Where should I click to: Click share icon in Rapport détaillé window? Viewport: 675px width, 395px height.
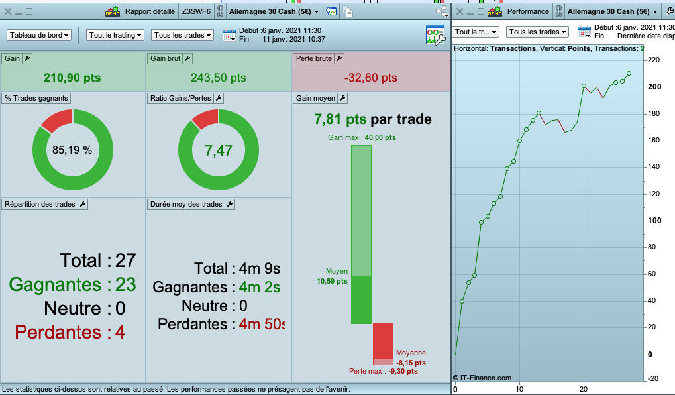point(442,12)
